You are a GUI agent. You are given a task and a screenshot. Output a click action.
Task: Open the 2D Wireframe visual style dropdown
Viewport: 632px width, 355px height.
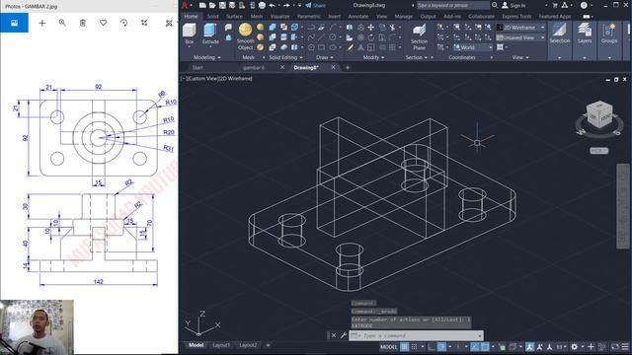click(x=520, y=28)
